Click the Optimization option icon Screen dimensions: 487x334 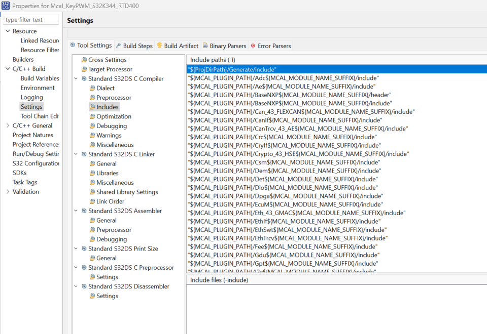point(92,116)
